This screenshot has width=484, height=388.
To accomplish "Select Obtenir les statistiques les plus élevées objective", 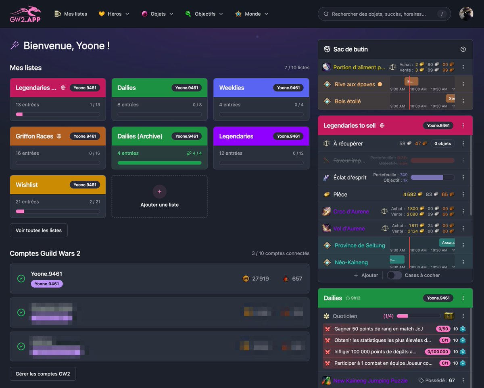I will point(395,340).
